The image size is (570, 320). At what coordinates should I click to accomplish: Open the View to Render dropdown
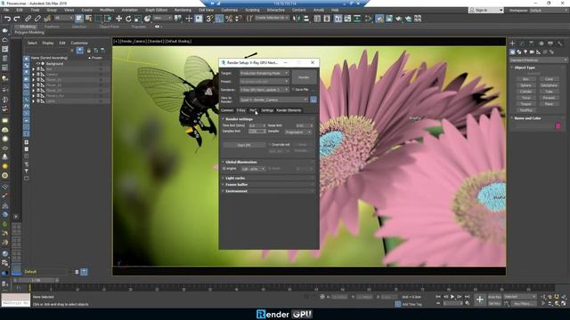(273, 100)
